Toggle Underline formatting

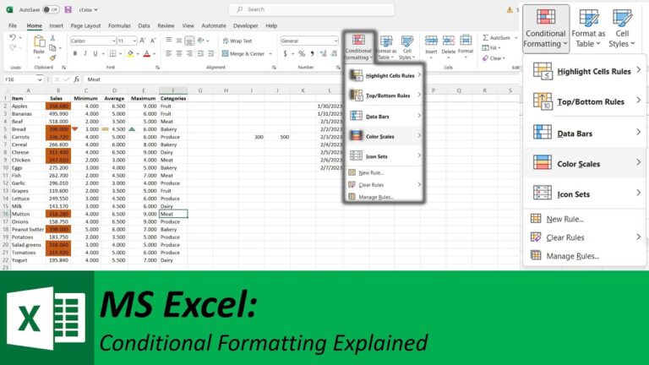pos(95,54)
